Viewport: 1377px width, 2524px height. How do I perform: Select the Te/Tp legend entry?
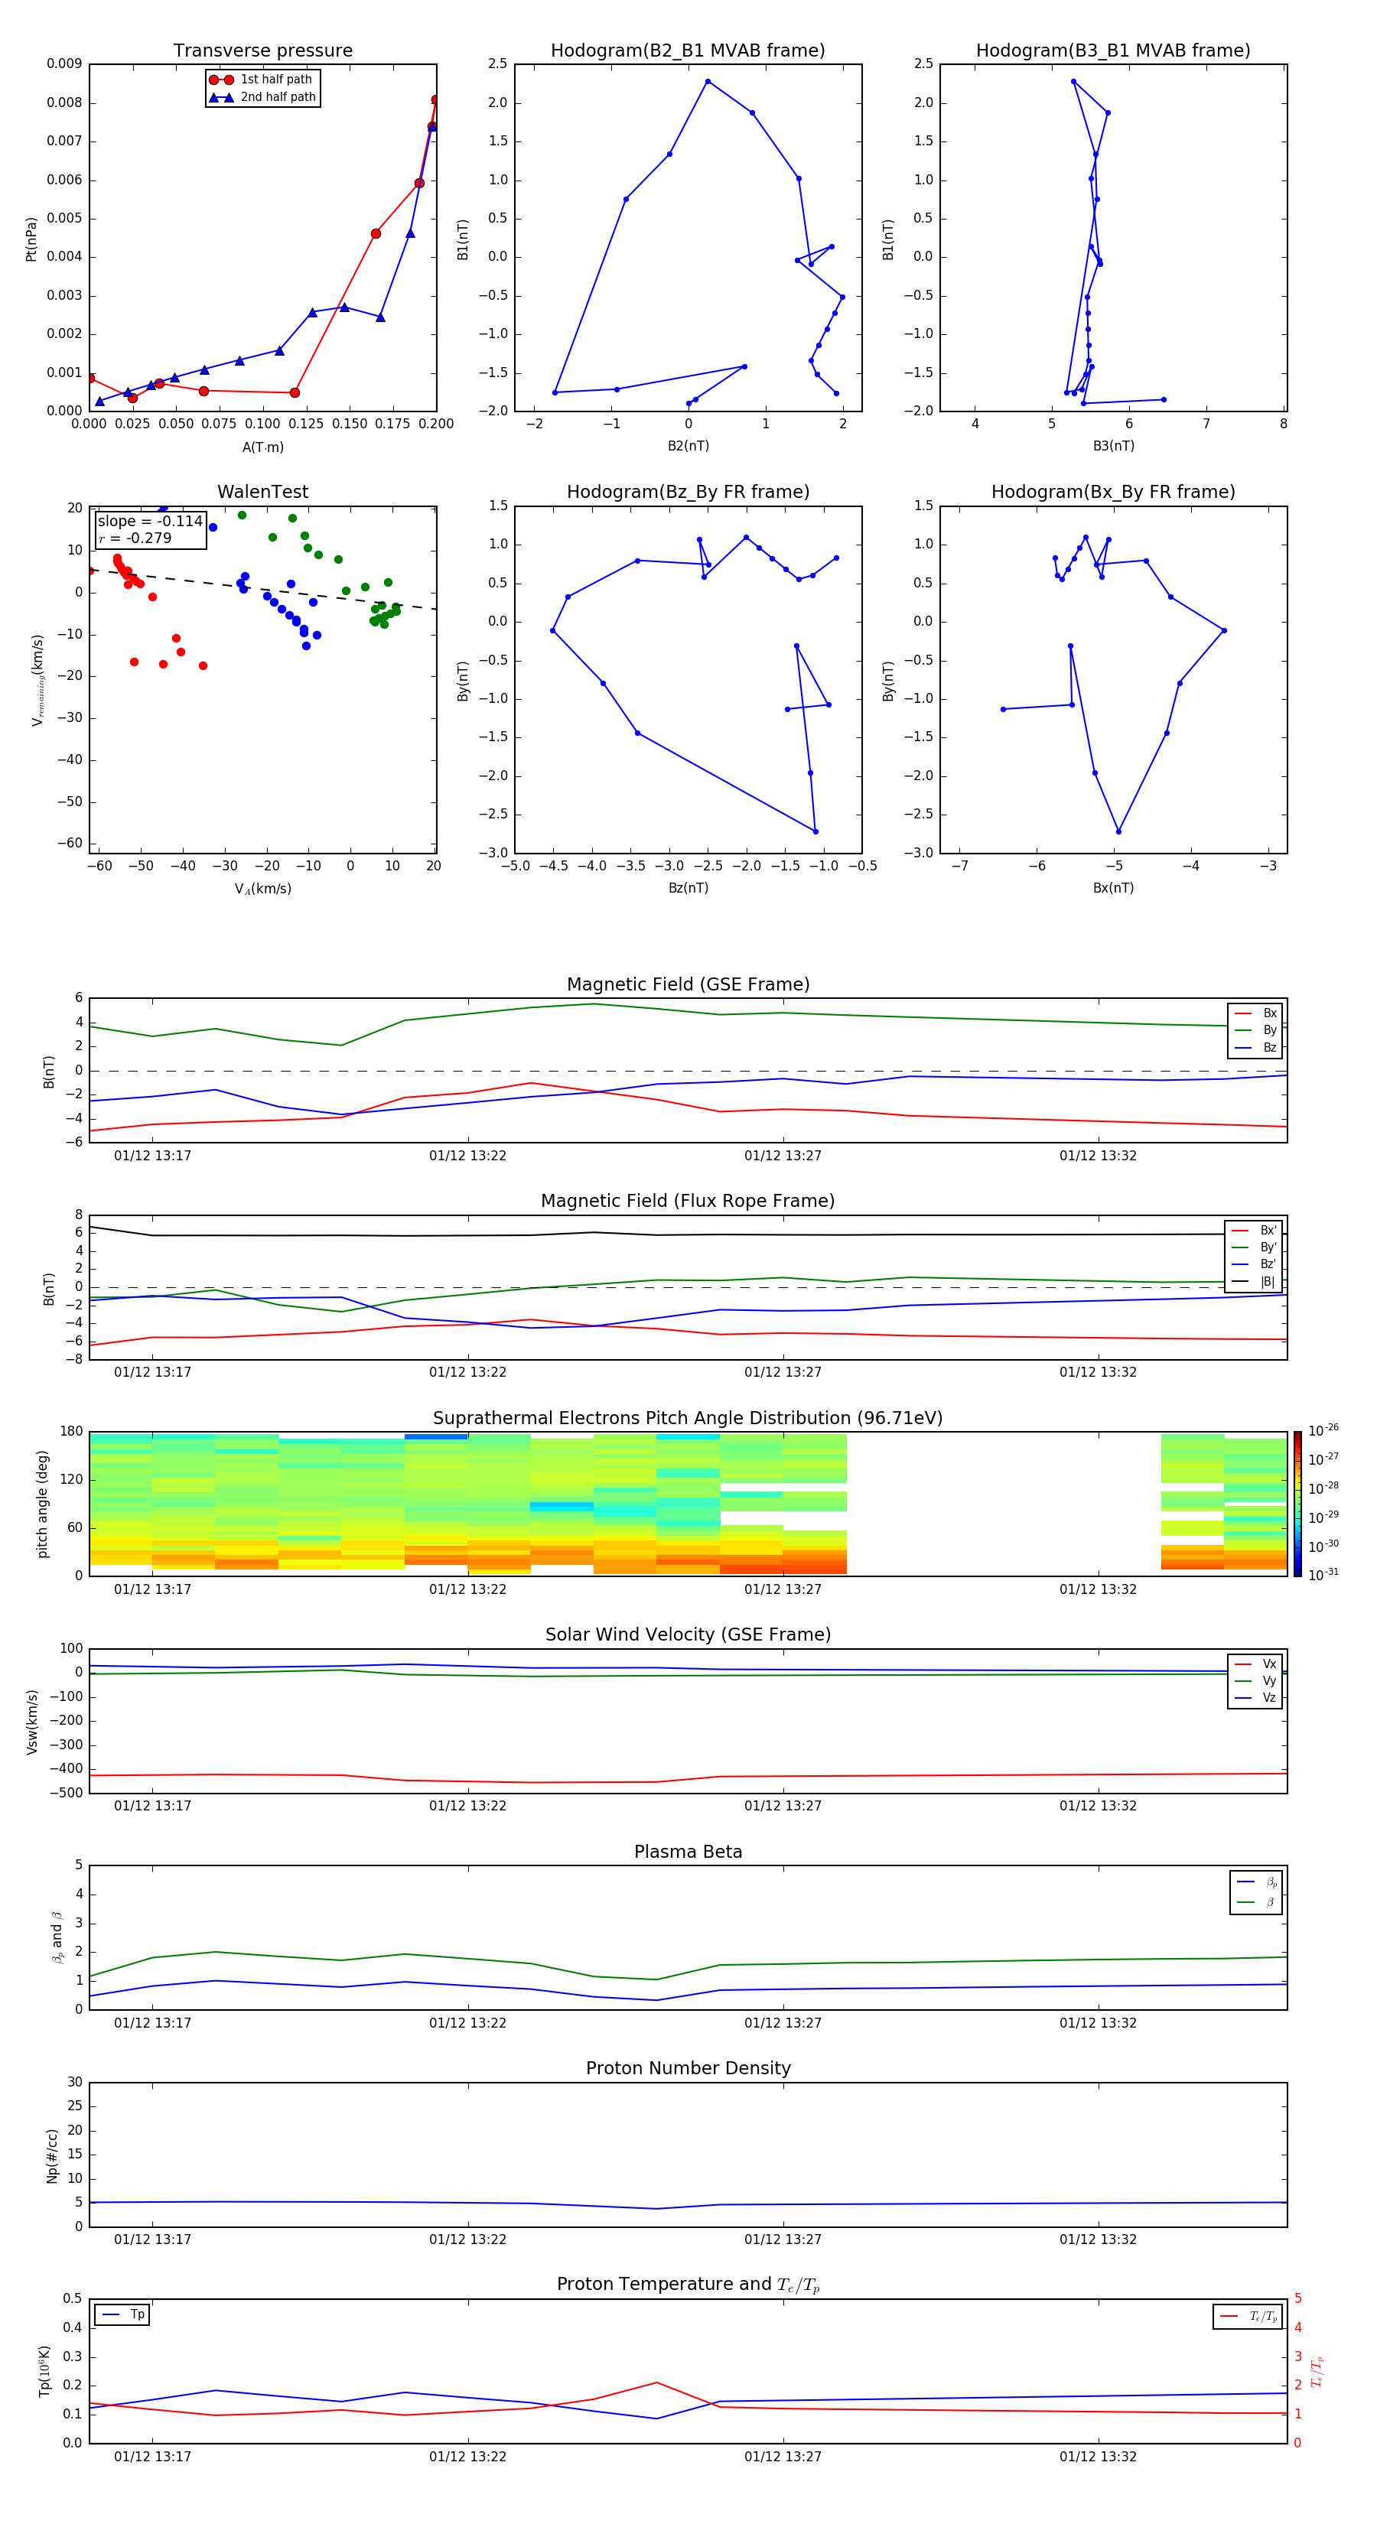tap(1248, 2316)
